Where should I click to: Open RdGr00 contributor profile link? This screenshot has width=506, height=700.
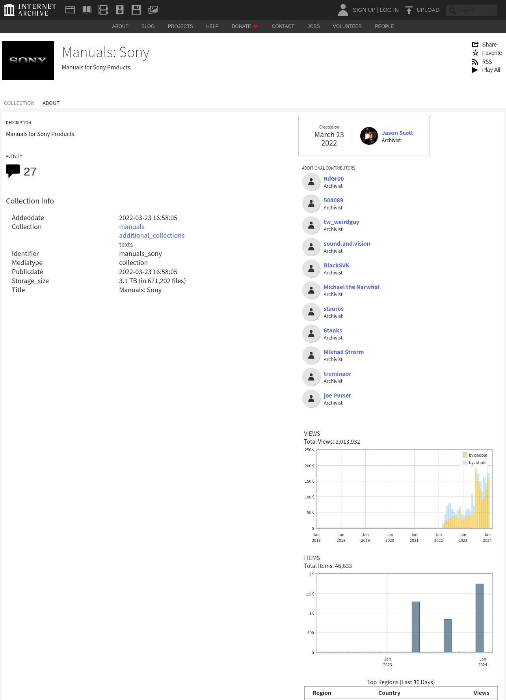(334, 179)
